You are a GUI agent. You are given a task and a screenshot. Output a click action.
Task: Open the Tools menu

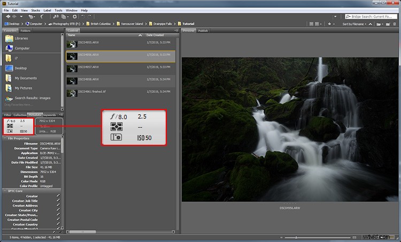(x=58, y=11)
